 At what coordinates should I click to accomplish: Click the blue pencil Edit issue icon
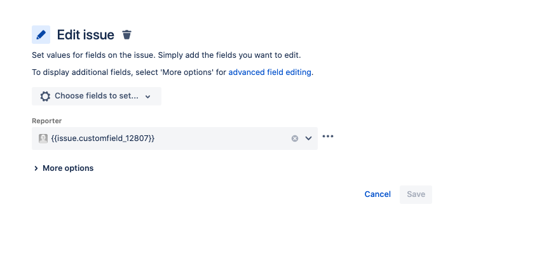tap(41, 35)
